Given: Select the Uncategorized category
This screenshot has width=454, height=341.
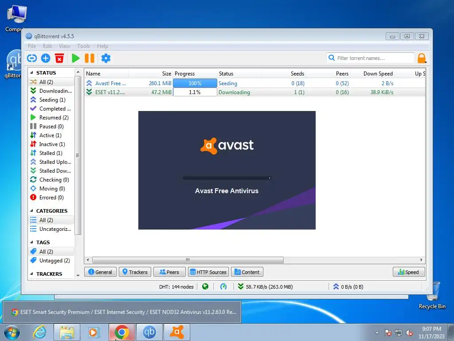Looking at the screenshot, I should [x=51, y=229].
